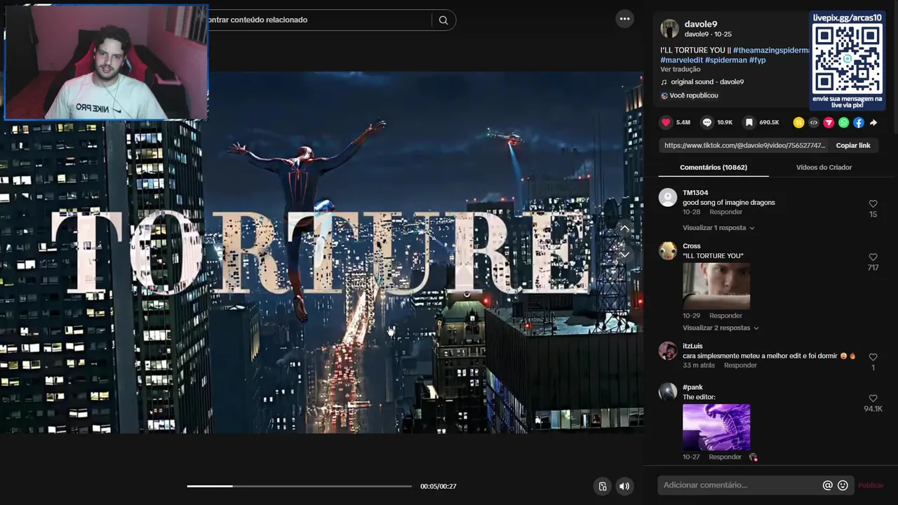Image resolution: width=898 pixels, height=505 pixels.
Task: Open Cross's avatar
Action: (668, 251)
